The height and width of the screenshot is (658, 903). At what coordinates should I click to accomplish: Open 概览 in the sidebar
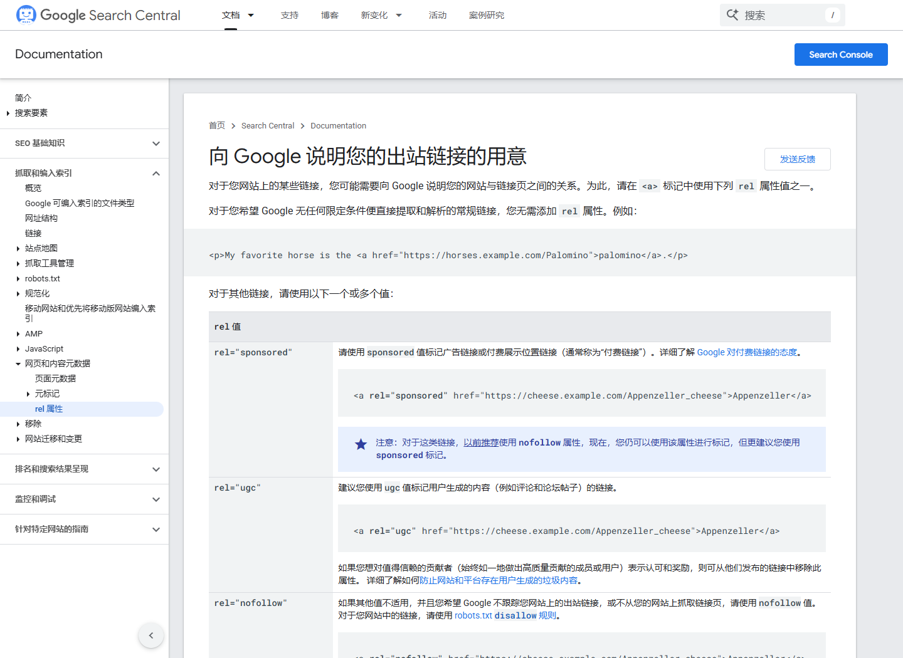pos(33,188)
